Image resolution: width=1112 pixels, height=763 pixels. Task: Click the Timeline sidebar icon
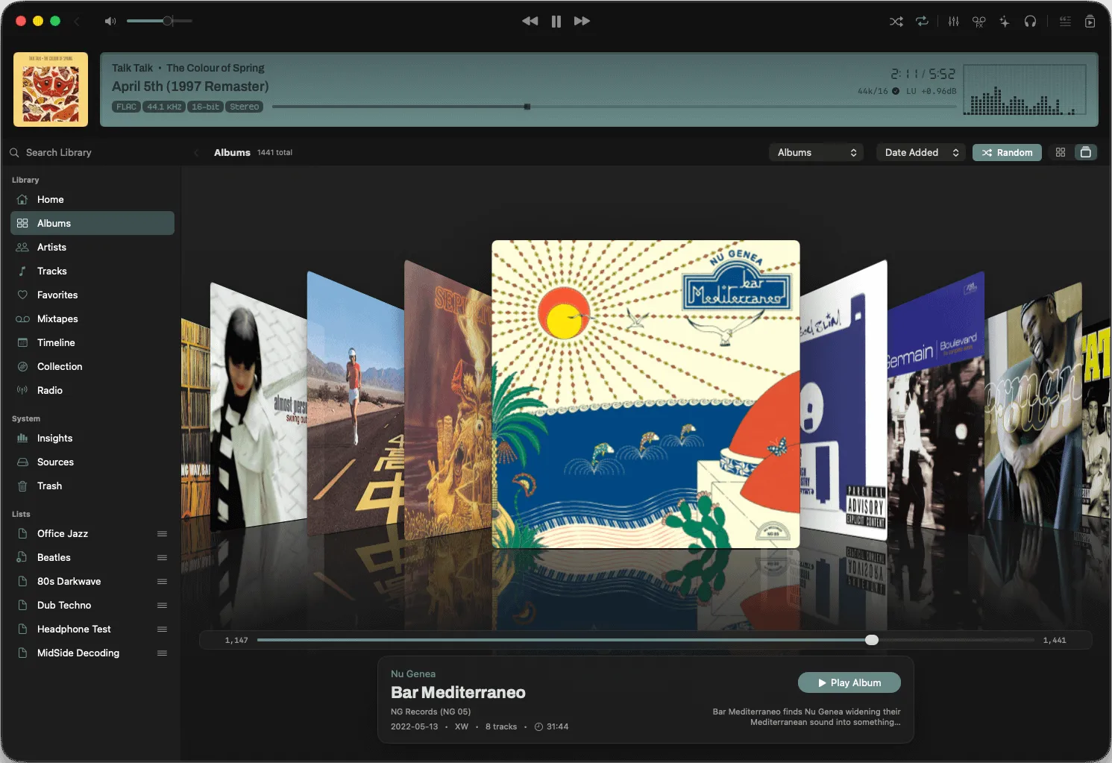(x=22, y=342)
